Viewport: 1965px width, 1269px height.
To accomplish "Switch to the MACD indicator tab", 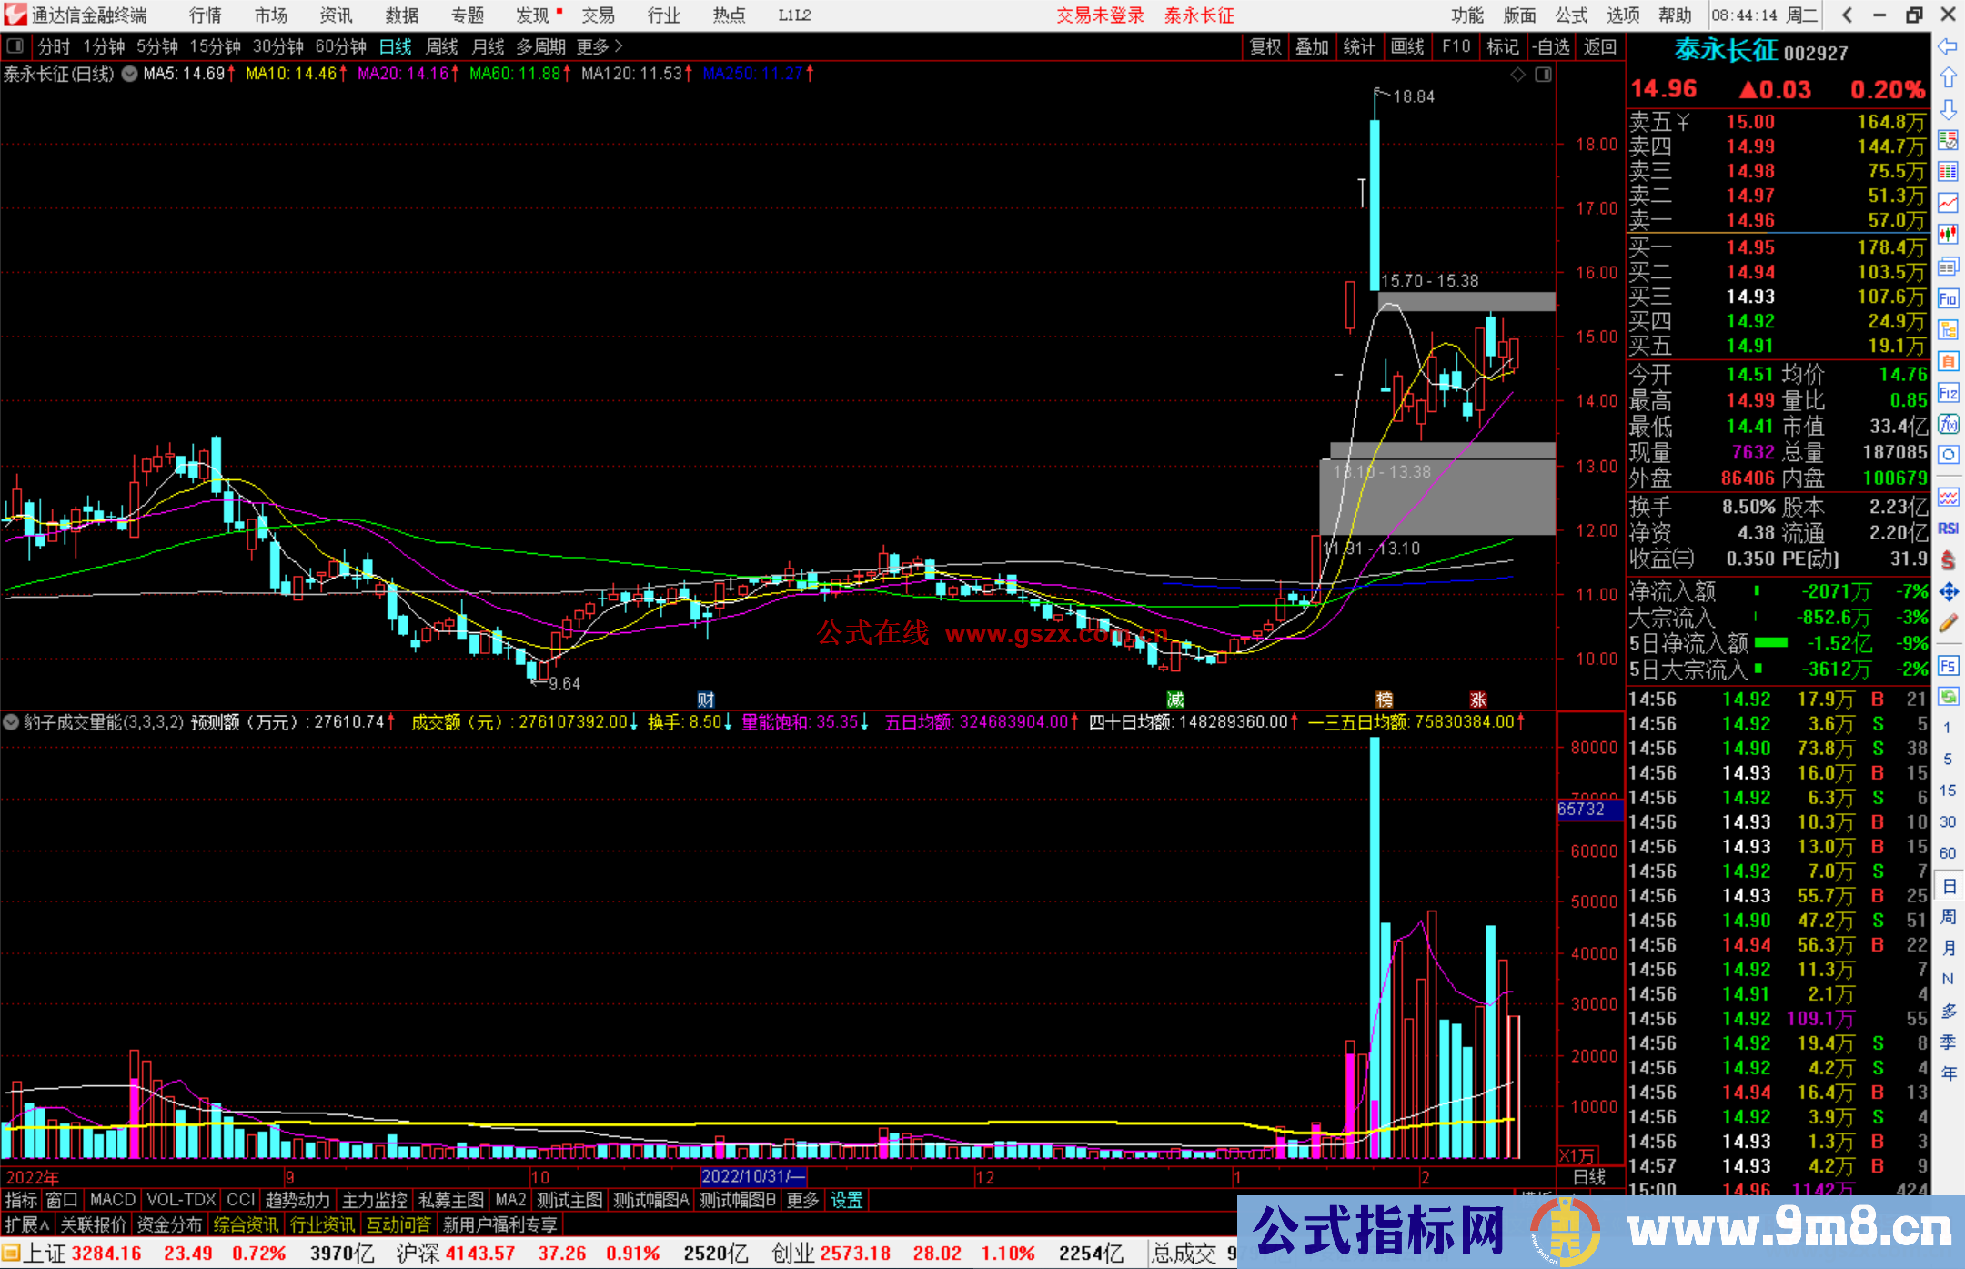I will click(x=112, y=1200).
